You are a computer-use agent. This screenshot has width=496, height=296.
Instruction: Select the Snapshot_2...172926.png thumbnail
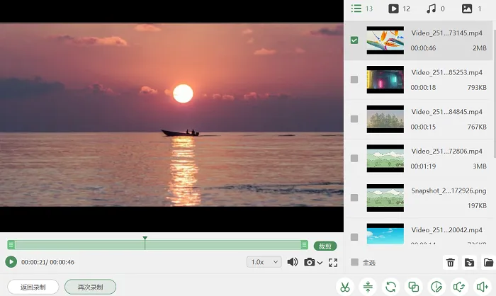coord(385,198)
